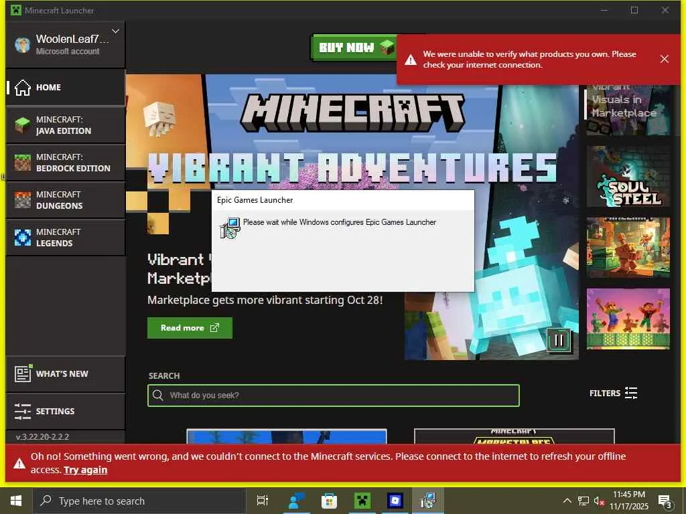Click the What's New newspaper icon
Viewport: 686px width, 514px height.
click(23, 373)
